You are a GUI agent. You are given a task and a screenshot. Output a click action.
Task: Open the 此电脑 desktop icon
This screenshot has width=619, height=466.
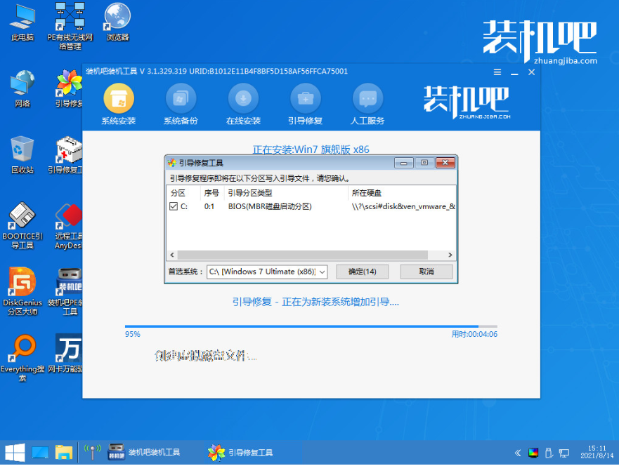coord(22,22)
